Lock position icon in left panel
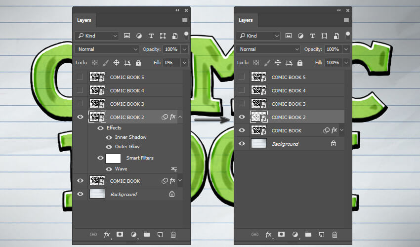This screenshot has height=247, width=420. click(x=116, y=63)
